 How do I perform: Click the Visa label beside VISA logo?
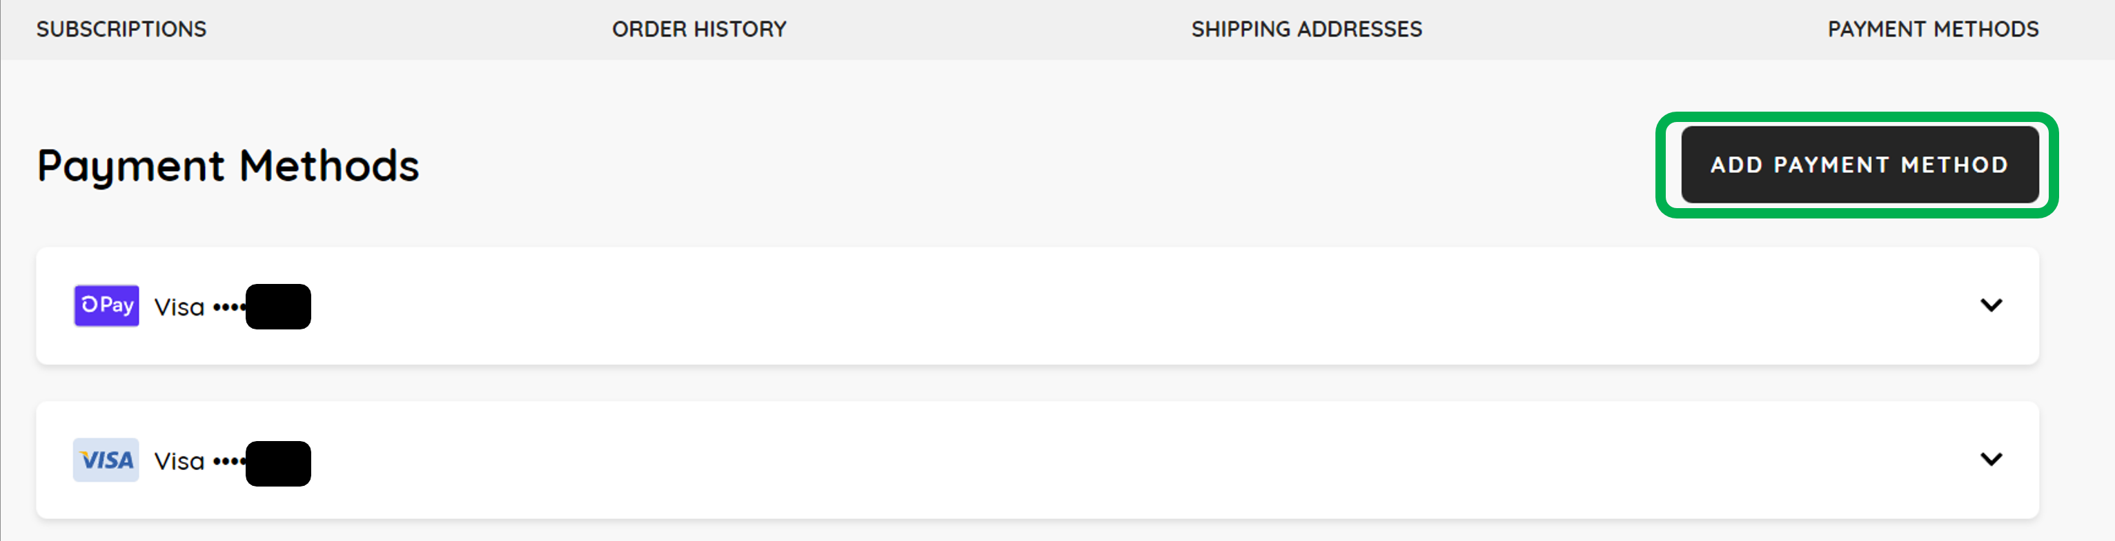(x=179, y=462)
